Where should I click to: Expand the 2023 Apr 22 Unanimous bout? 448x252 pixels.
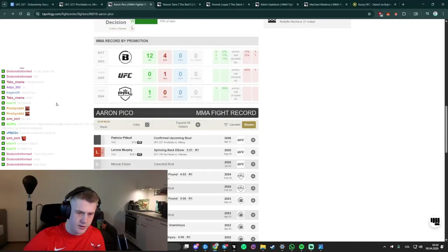[x=253, y=227]
